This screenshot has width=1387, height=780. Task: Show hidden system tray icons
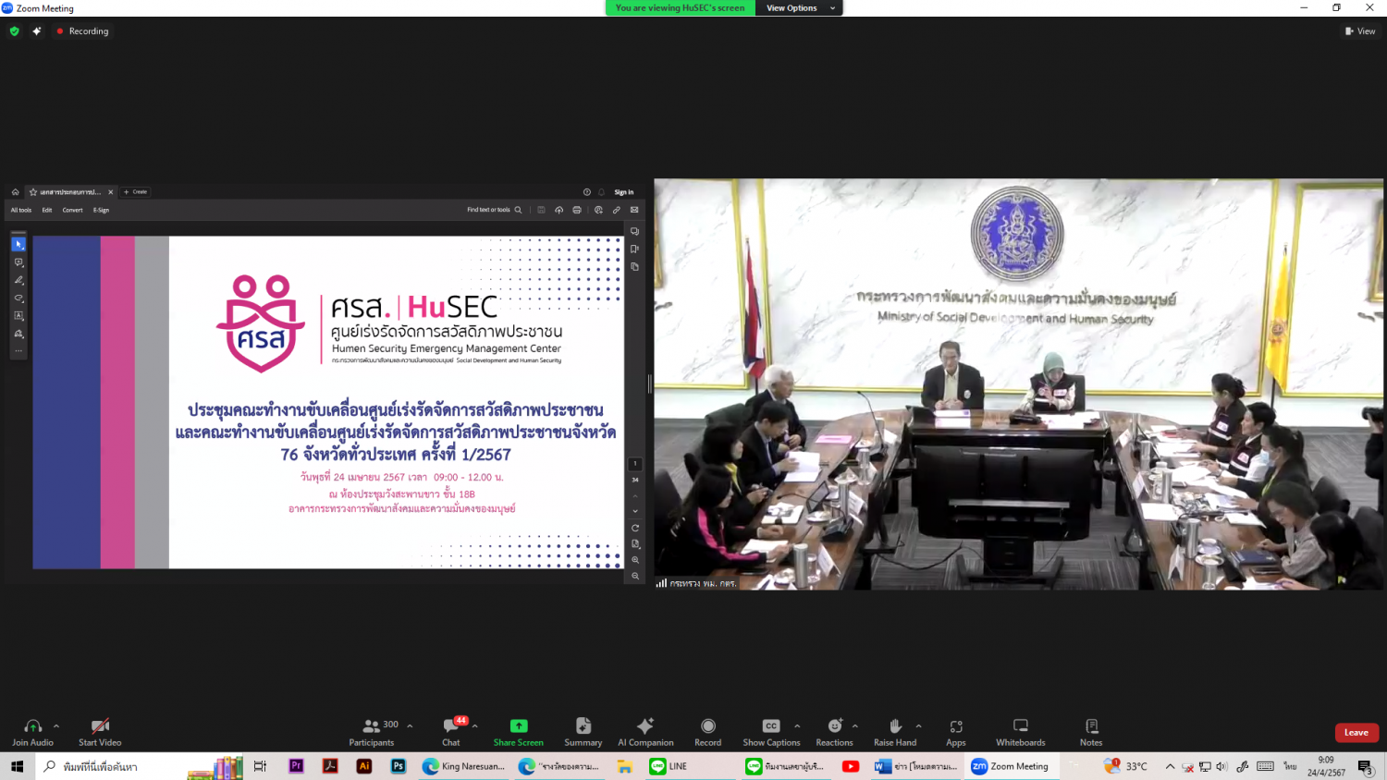coord(1170,766)
